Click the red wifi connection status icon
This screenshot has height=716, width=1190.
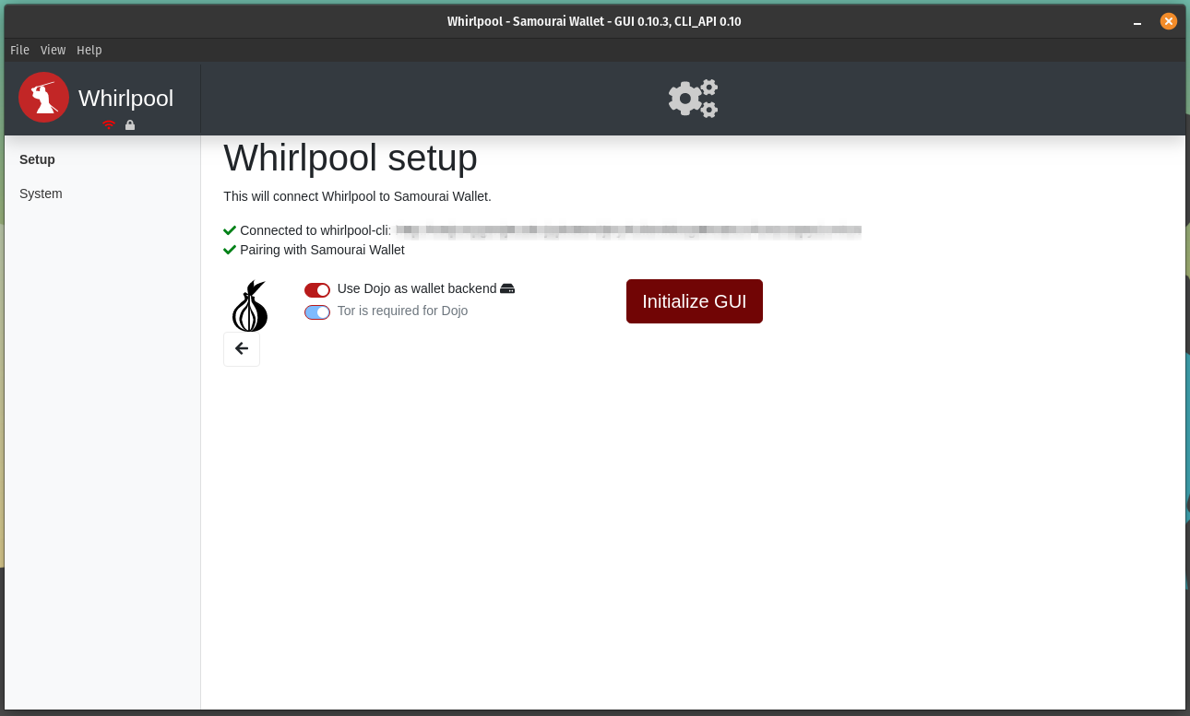coord(109,124)
